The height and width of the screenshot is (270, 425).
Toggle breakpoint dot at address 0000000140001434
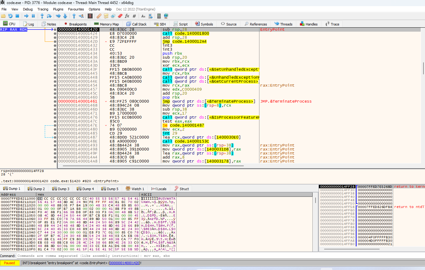coord(55,53)
